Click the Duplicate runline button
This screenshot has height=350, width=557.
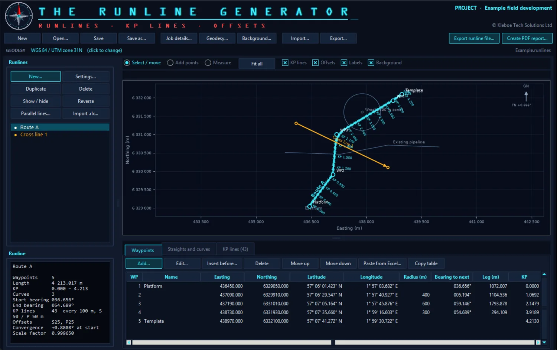[x=36, y=89]
